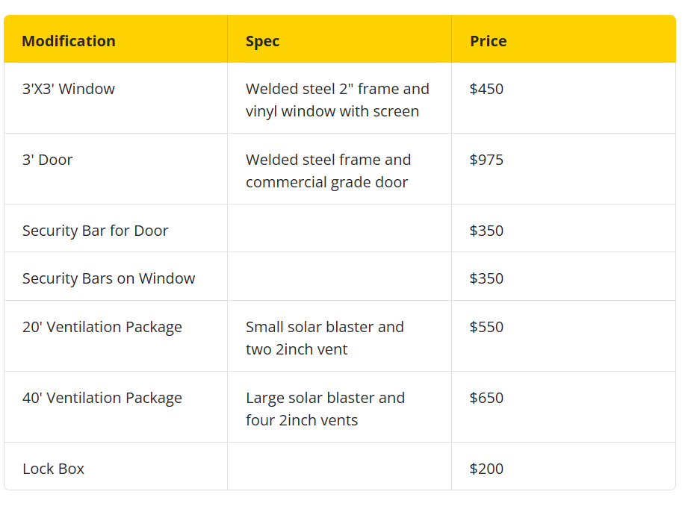Click the $200 price cell
Image resolution: width=682 pixels, height=509 pixels.
coord(486,469)
